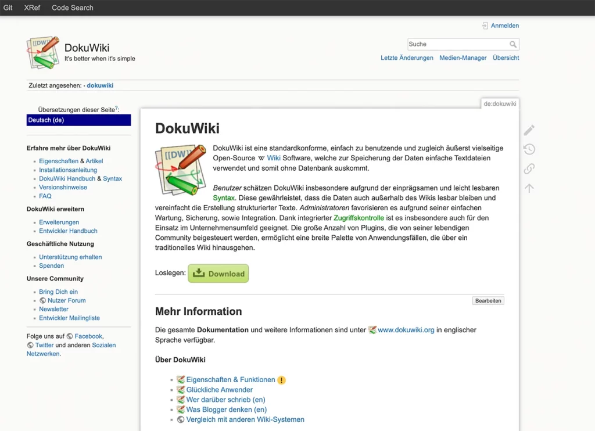The image size is (595, 431).
Task: Open Unterstützung erhalten link
Action: pyautogui.click(x=70, y=257)
